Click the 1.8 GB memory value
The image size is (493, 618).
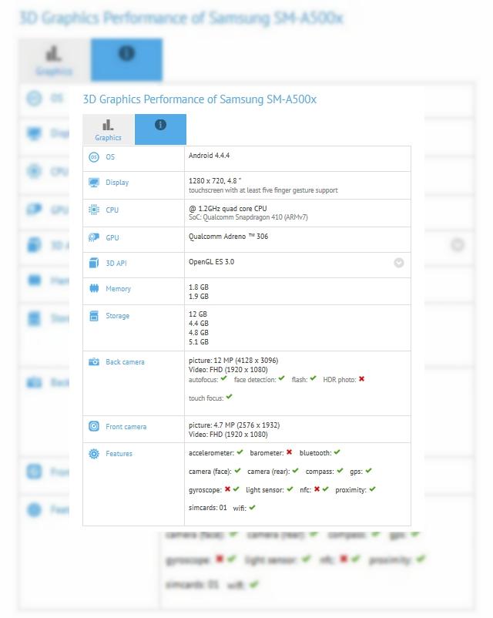point(199,287)
